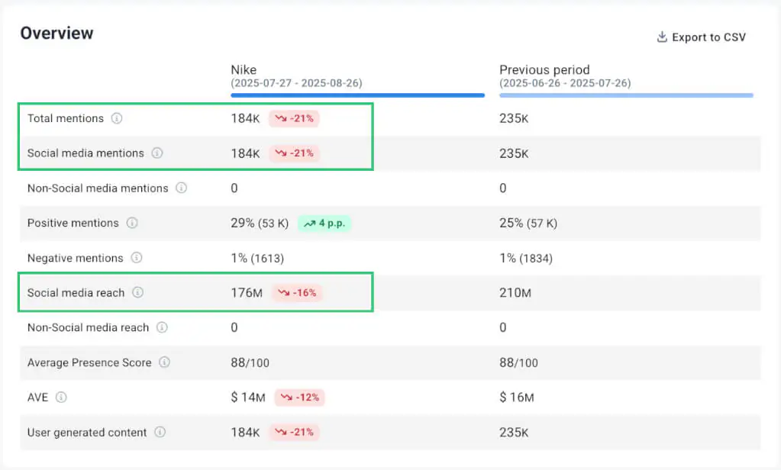Open the info icon beside Total mentions
The height and width of the screenshot is (470, 781).
[x=117, y=118]
